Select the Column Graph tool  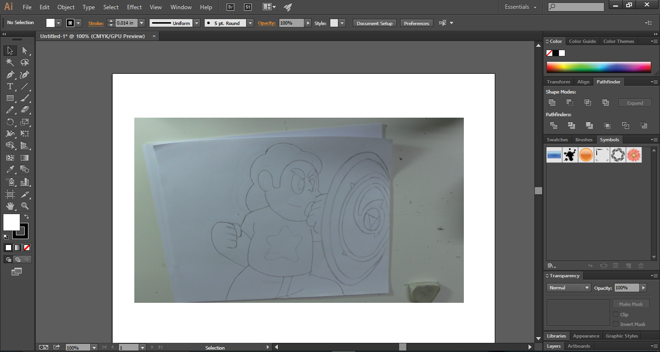[25, 182]
